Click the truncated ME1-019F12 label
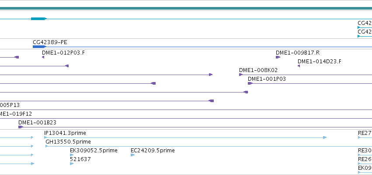Screen dimensions: 372x175 16,114
